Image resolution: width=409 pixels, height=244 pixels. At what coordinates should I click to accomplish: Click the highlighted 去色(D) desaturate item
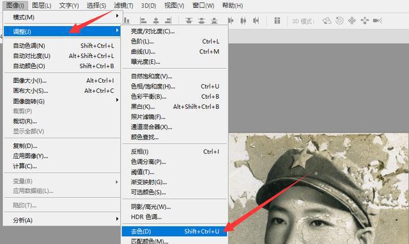click(174, 231)
